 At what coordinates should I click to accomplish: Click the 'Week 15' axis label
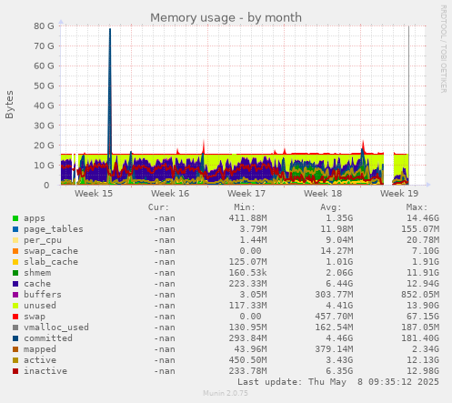point(94,194)
